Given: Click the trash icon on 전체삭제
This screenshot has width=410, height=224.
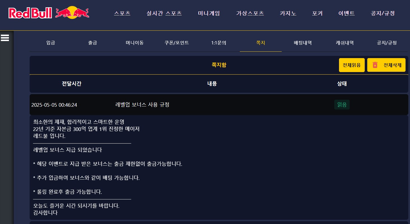Looking at the screenshot, I should (375, 65).
